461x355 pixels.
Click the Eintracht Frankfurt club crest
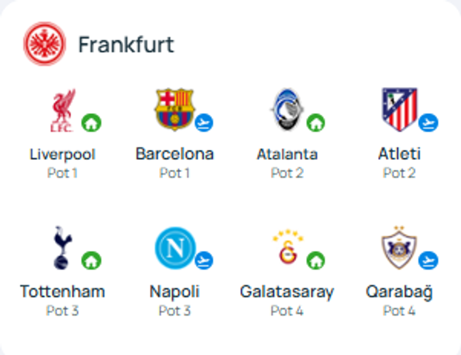coord(45,44)
